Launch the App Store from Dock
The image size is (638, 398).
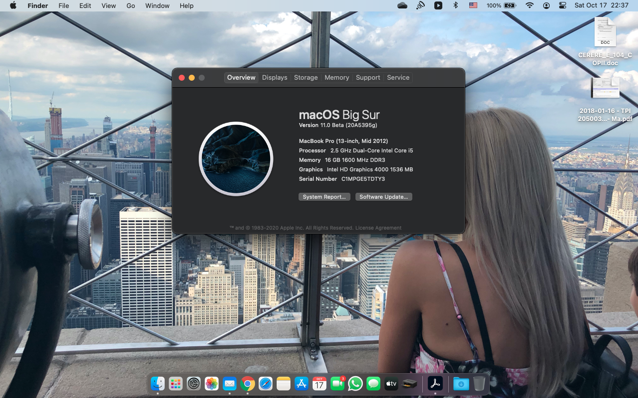coord(302,384)
